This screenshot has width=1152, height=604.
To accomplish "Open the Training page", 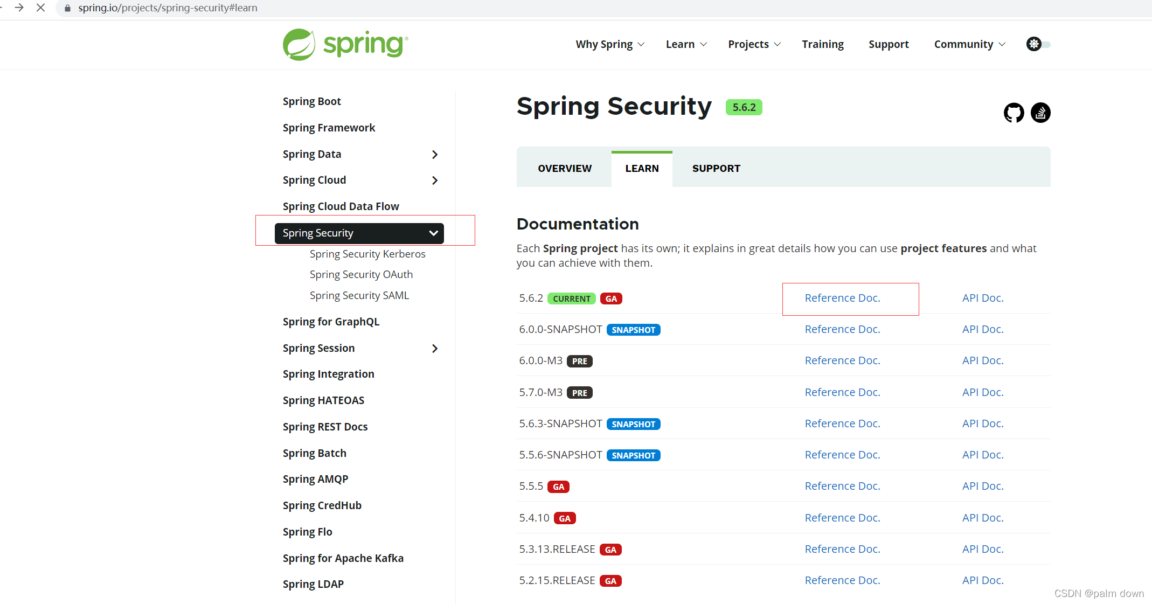I will (823, 44).
